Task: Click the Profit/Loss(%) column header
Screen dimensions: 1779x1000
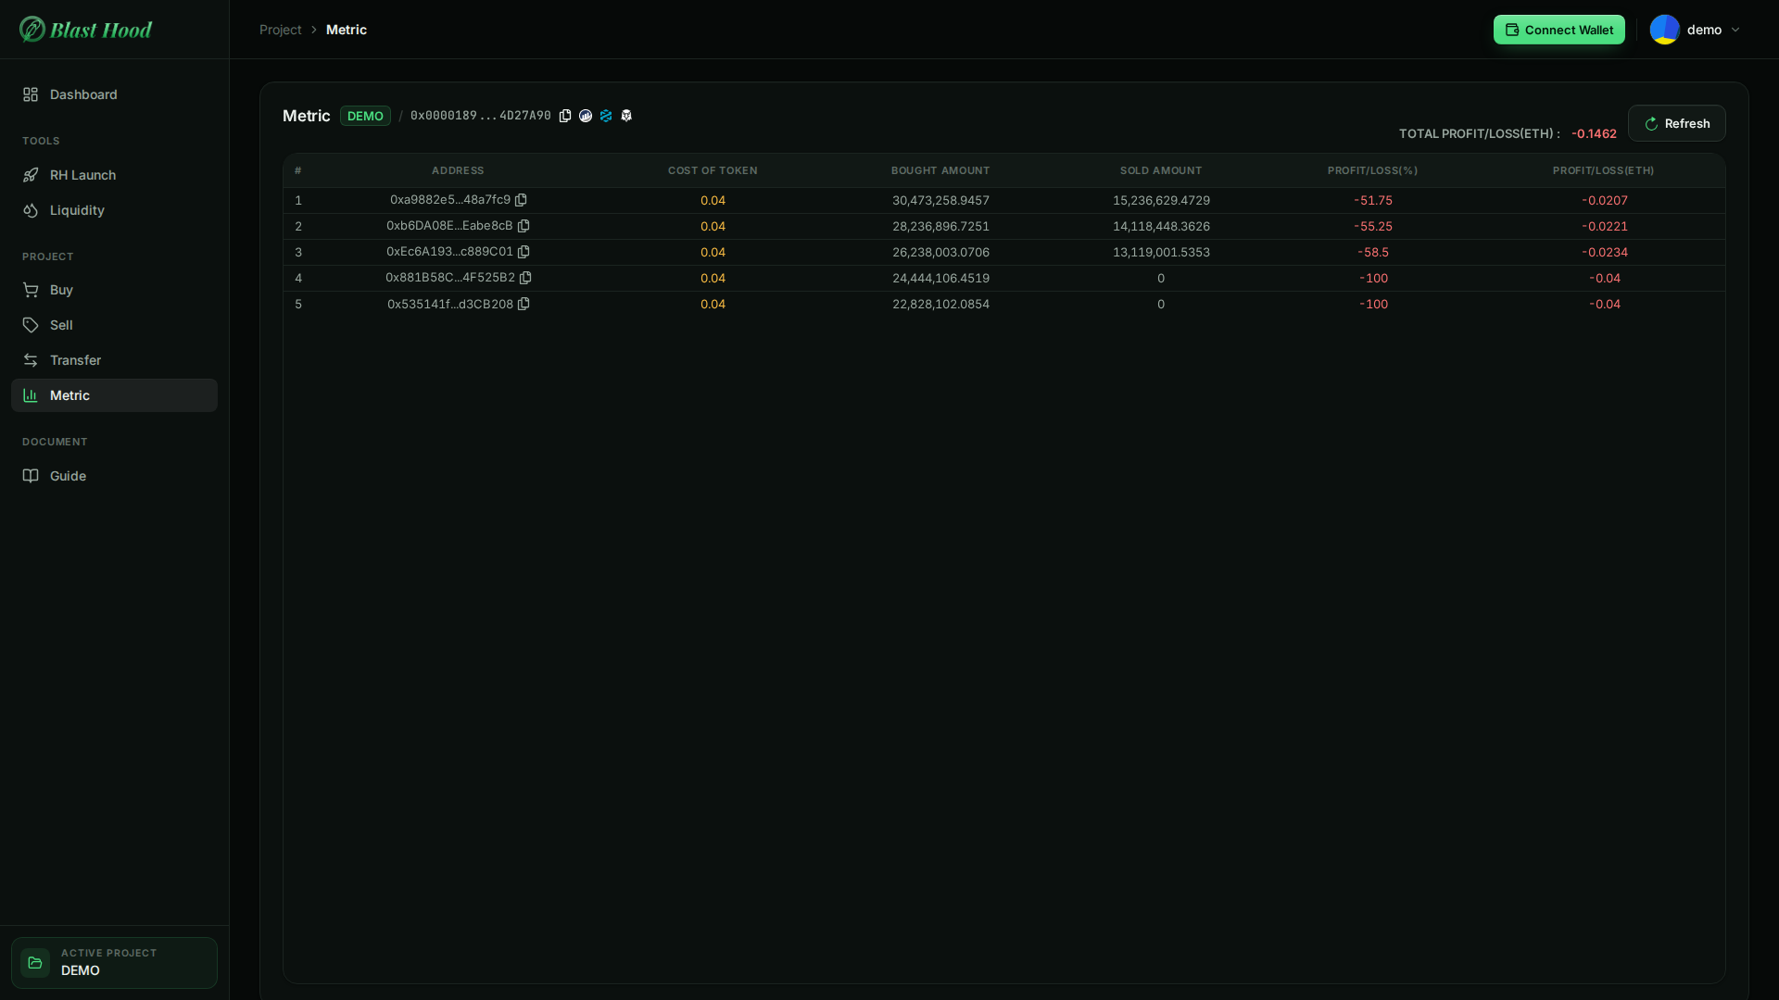Action: point(1373,170)
